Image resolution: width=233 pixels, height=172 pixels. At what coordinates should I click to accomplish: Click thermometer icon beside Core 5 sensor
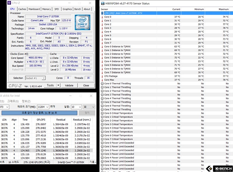102,36
